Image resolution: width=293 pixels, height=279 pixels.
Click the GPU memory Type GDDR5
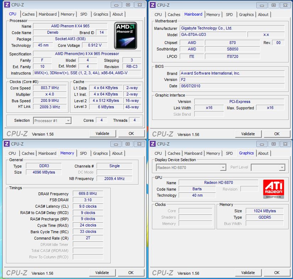(265, 217)
